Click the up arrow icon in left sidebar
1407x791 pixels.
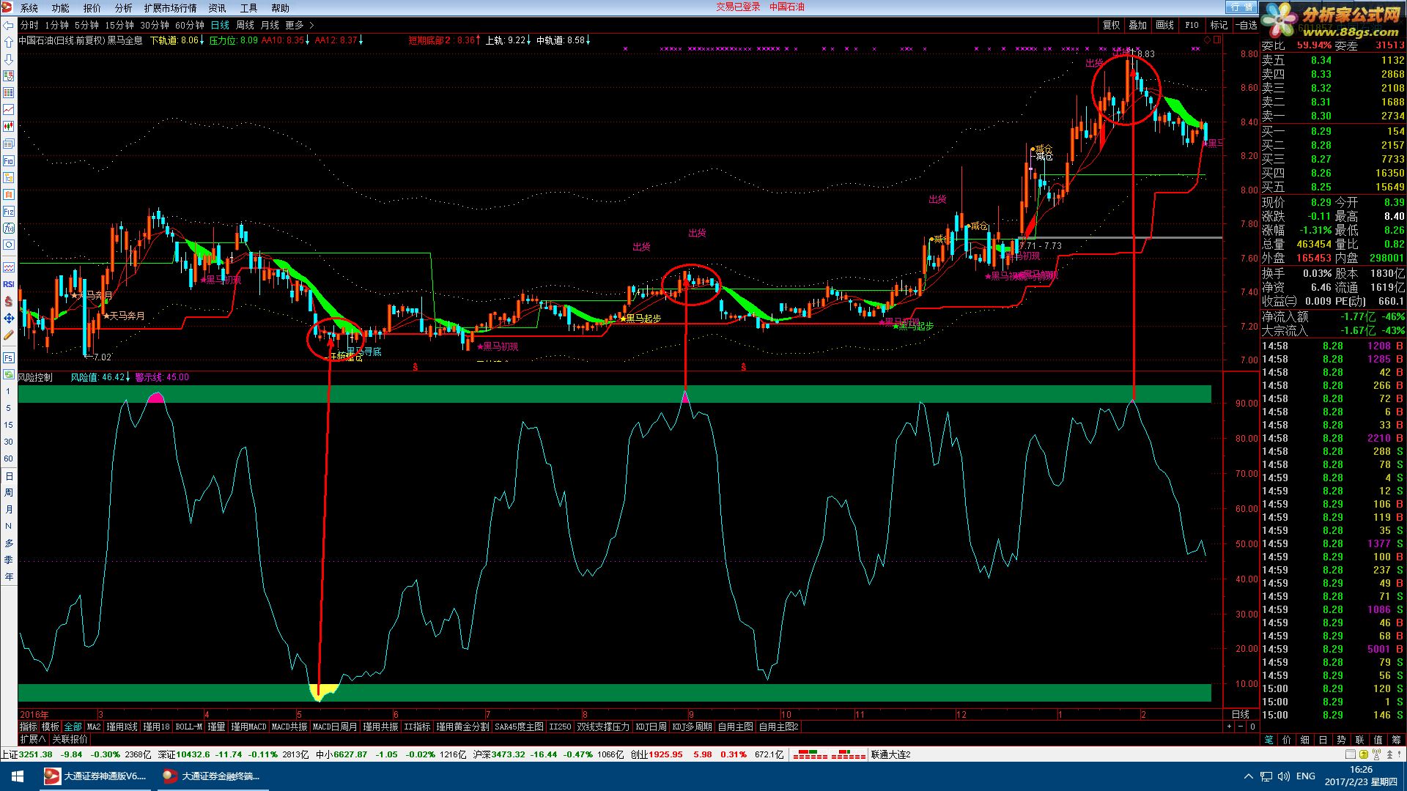tap(9, 42)
